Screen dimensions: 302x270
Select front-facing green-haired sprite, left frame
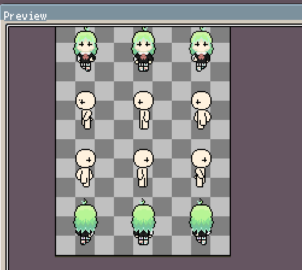(x=86, y=49)
